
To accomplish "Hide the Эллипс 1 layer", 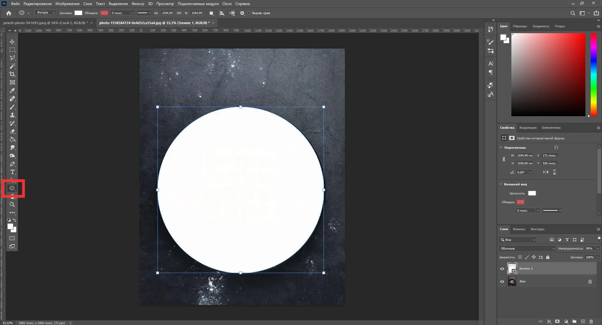I will 502,269.
